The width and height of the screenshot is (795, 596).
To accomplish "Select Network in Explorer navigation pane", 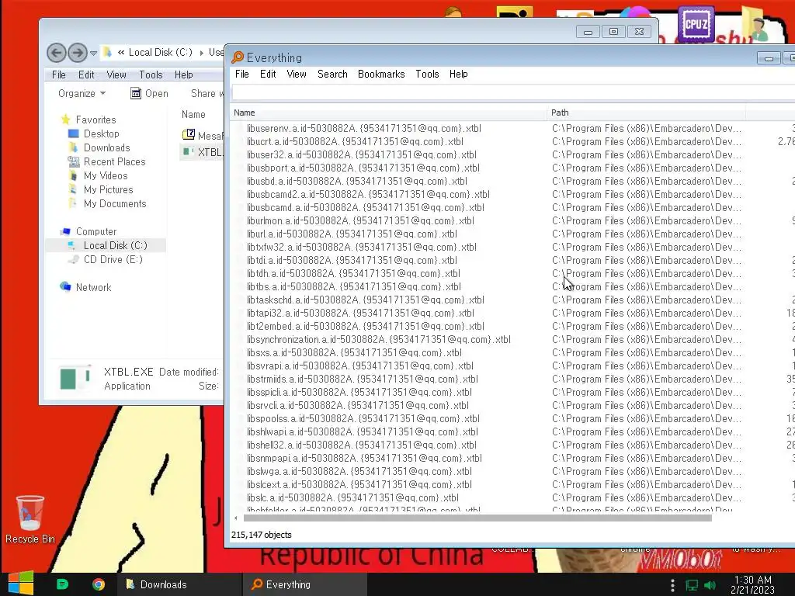I will point(93,287).
